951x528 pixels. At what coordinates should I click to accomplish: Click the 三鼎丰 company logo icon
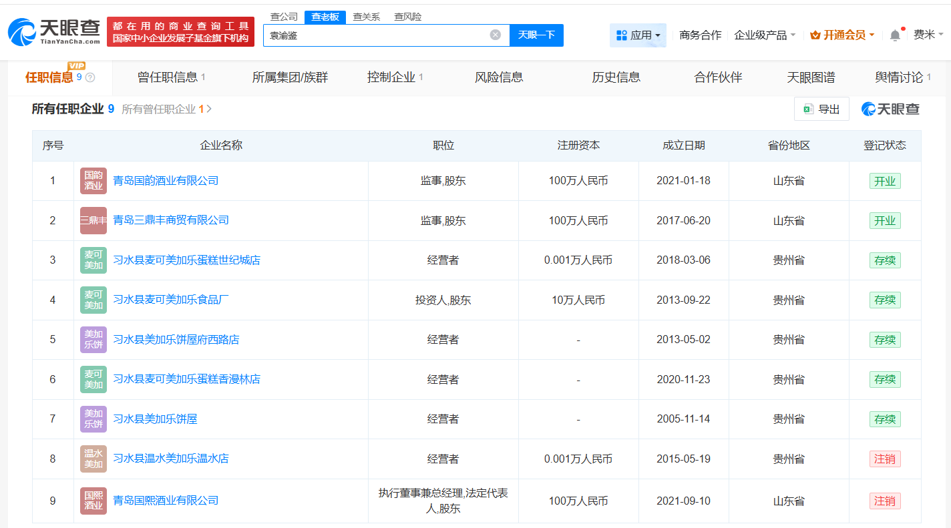[93, 220]
